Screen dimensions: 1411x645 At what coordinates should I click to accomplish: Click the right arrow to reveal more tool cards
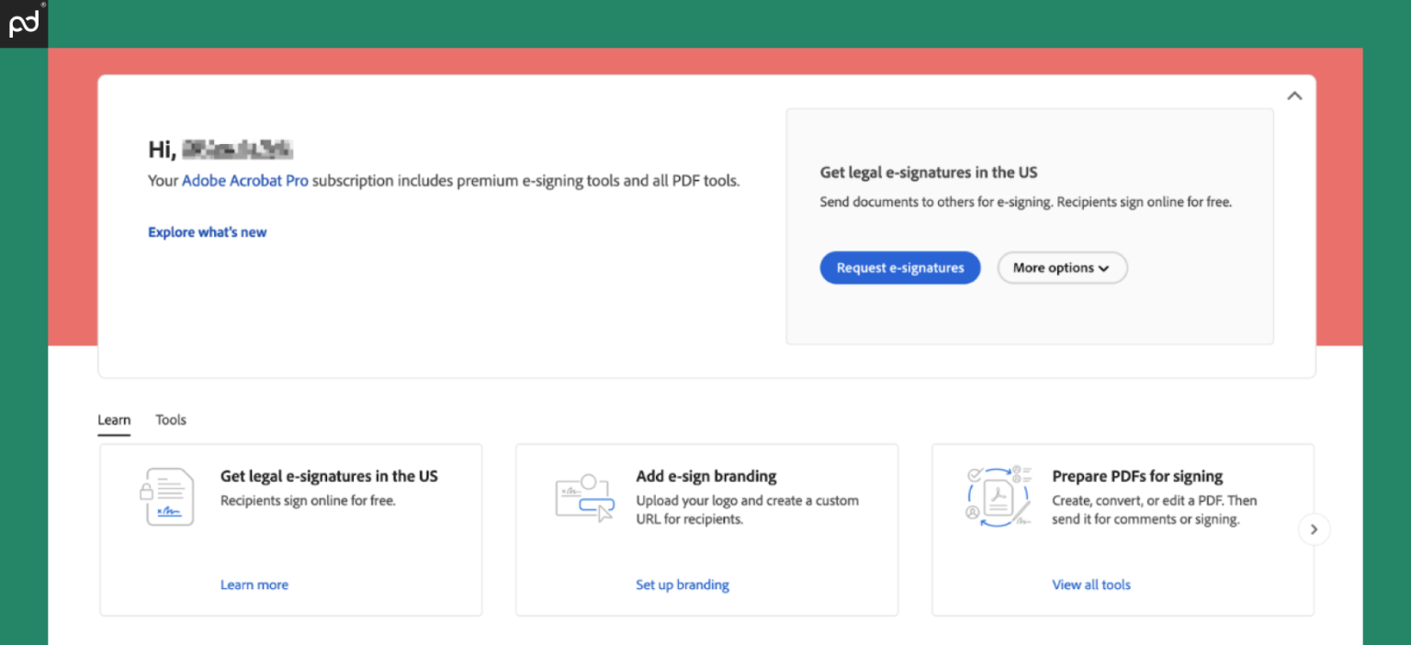pos(1314,529)
